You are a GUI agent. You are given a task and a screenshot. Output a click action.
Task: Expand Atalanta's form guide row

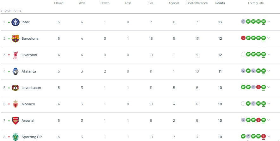[269, 71]
